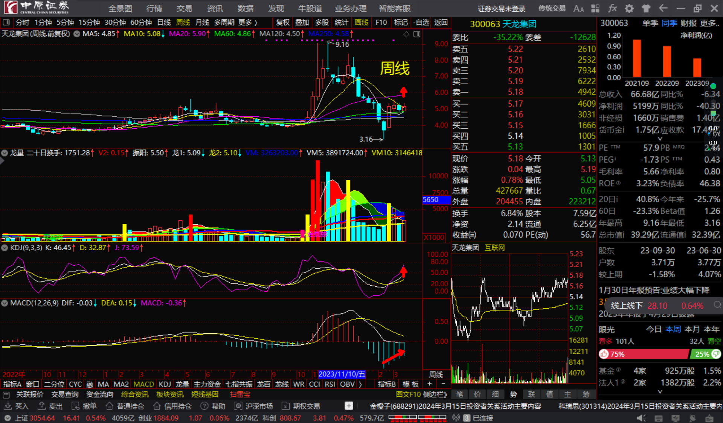Open the settings gear icon
The width and height of the screenshot is (723, 423).
click(x=629, y=8)
